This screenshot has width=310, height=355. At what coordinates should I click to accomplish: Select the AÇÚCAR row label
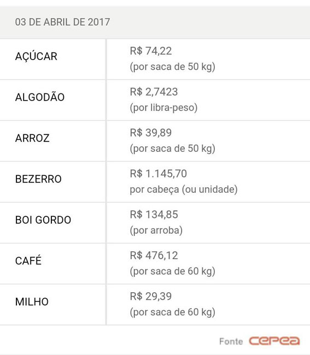tap(36, 56)
